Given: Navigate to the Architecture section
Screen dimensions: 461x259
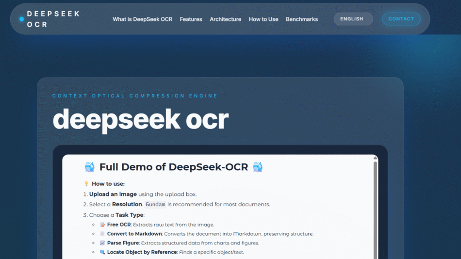Looking at the screenshot, I should (225, 19).
